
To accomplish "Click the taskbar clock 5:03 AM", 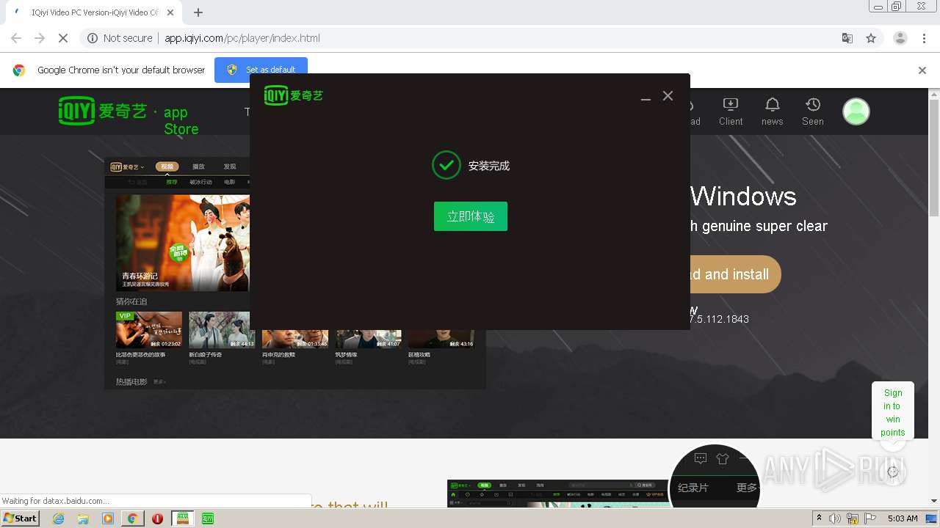I will coord(903,518).
